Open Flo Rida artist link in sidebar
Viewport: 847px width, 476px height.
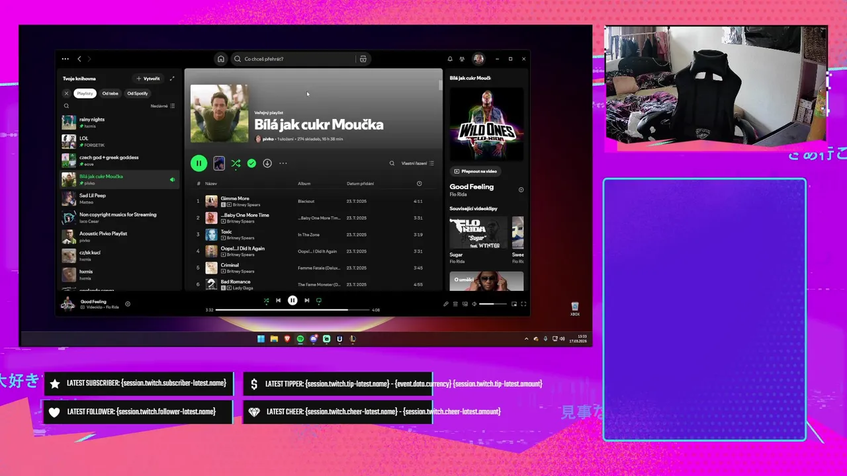point(459,194)
